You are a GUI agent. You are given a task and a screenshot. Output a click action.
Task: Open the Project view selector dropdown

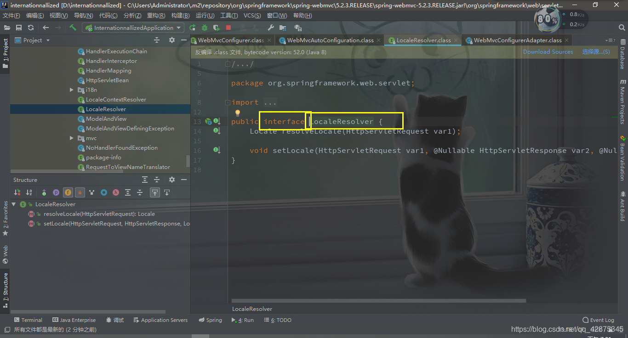click(32, 40)
